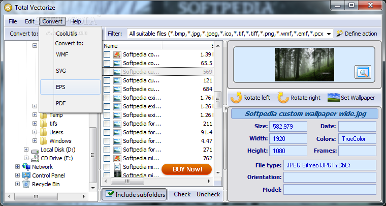Click the Total Vectorize app icon in title bar
Screen dimensions: 386x206
(x=8, y=7)
